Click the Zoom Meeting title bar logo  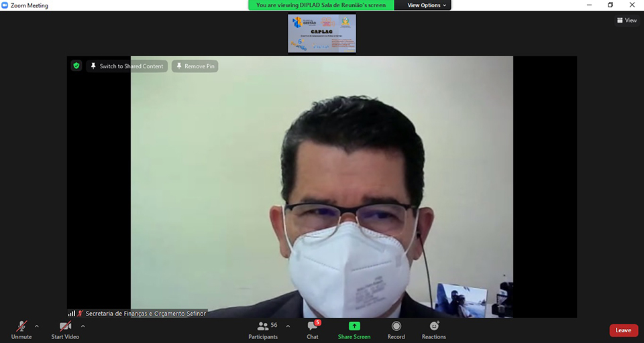coord(5,5)
